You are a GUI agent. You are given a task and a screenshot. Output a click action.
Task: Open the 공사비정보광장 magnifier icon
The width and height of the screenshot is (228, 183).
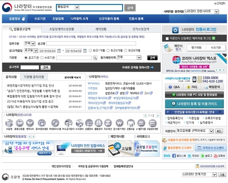(41, 123)
